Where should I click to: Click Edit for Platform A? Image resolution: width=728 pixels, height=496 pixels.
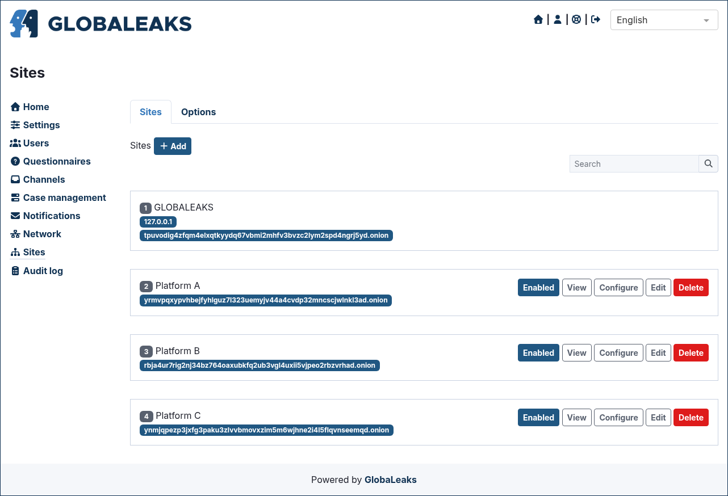pyautogui.click(x=658, y=288)
